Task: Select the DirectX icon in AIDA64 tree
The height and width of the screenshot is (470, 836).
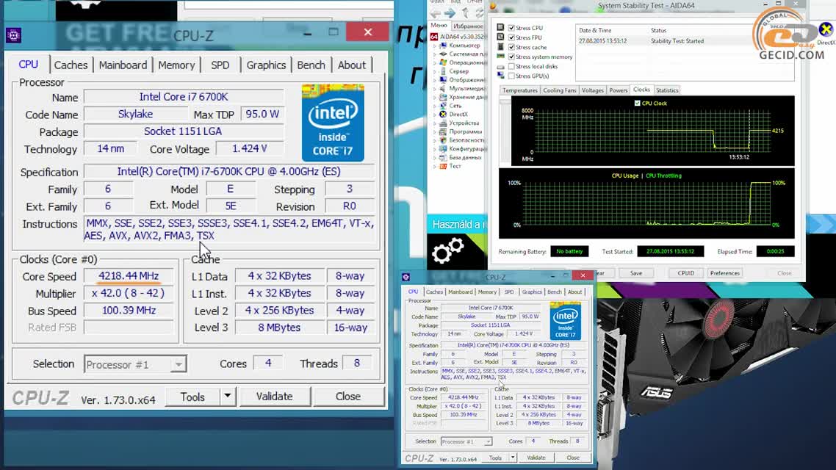Action: click(442, 114)
